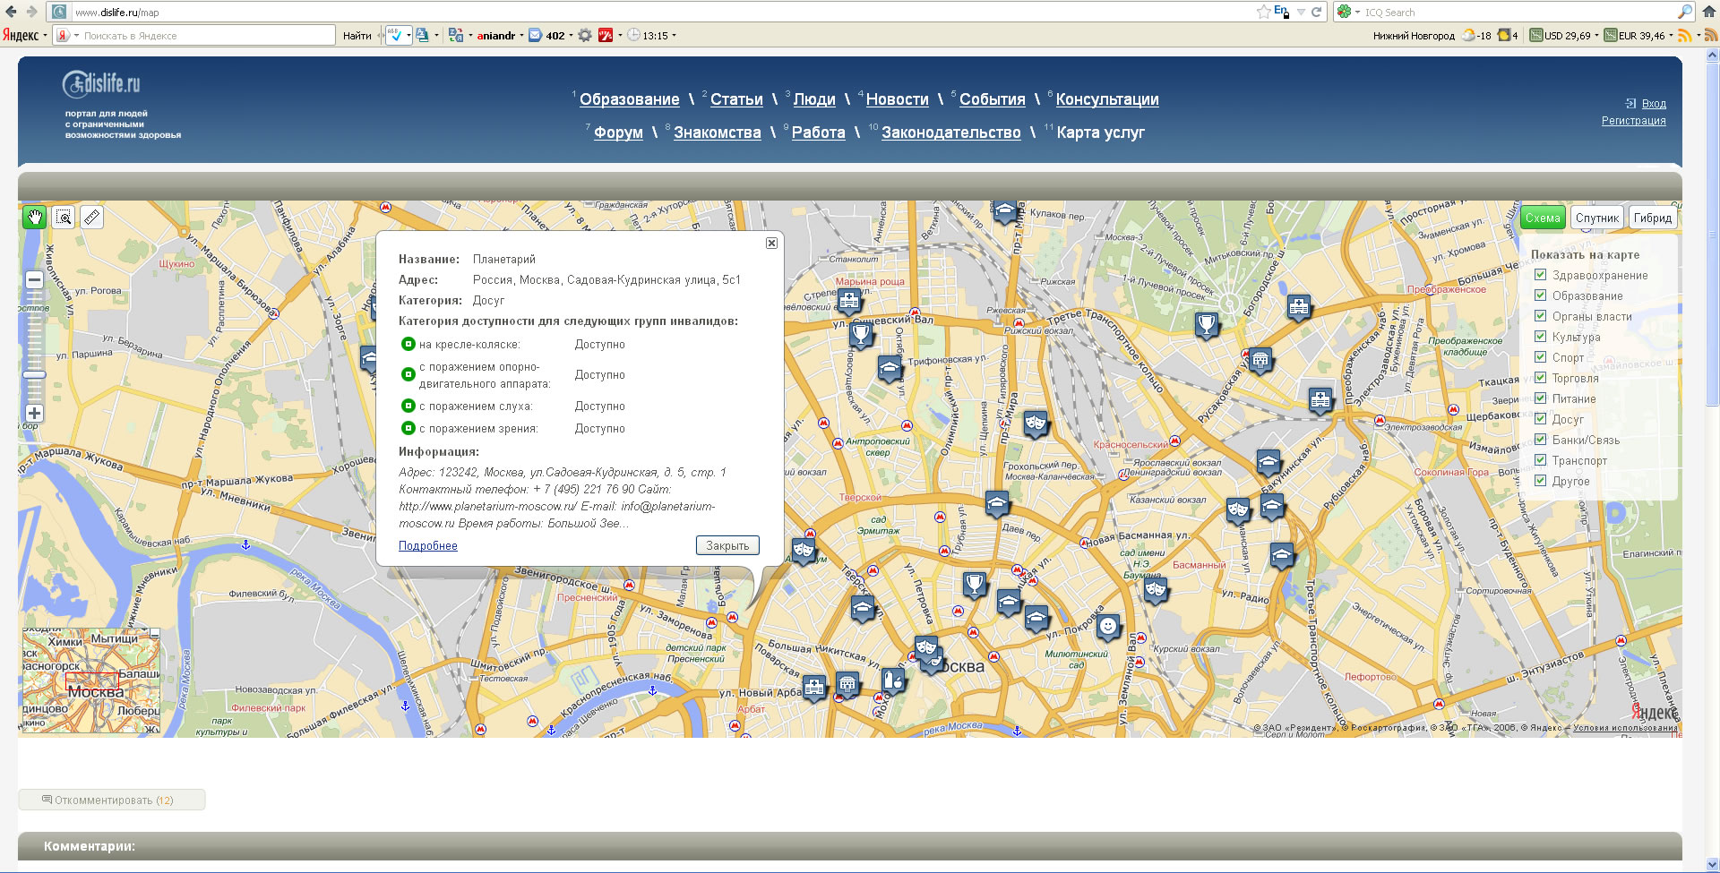Click the map zoom in plus button

(34, 413)
